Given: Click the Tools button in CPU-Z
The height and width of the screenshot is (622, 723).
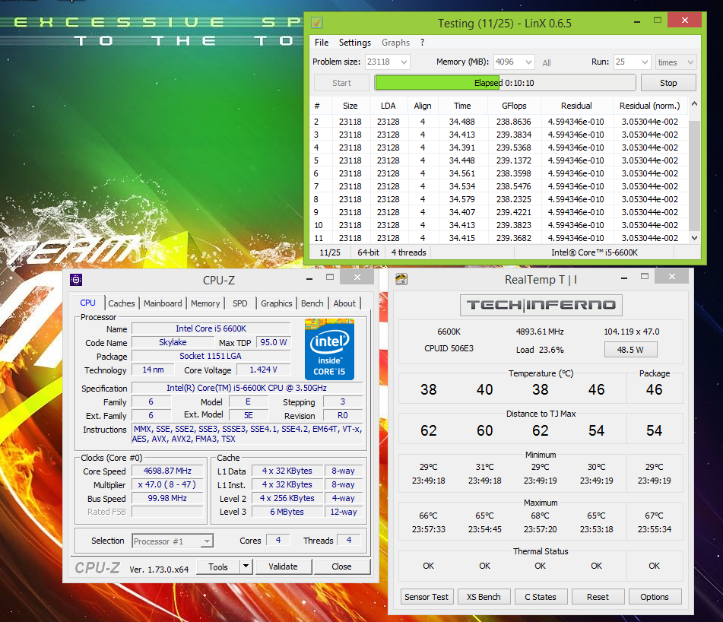Looking at the screenshot, I should point(218,566).
